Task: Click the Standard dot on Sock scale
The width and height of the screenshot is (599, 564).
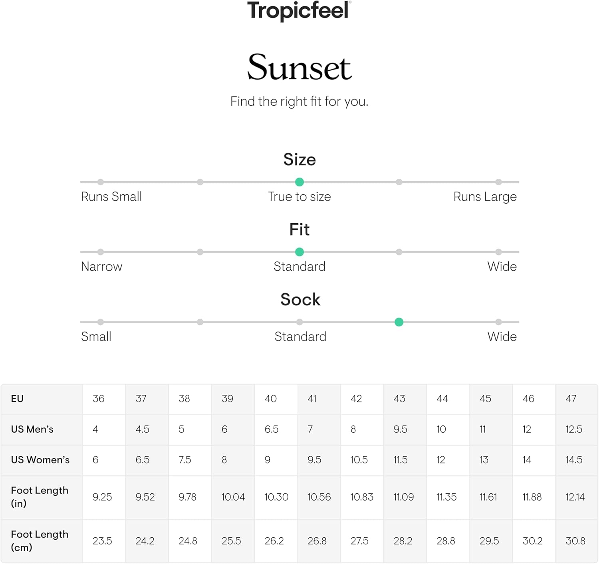Action: (x=299, y=322)
